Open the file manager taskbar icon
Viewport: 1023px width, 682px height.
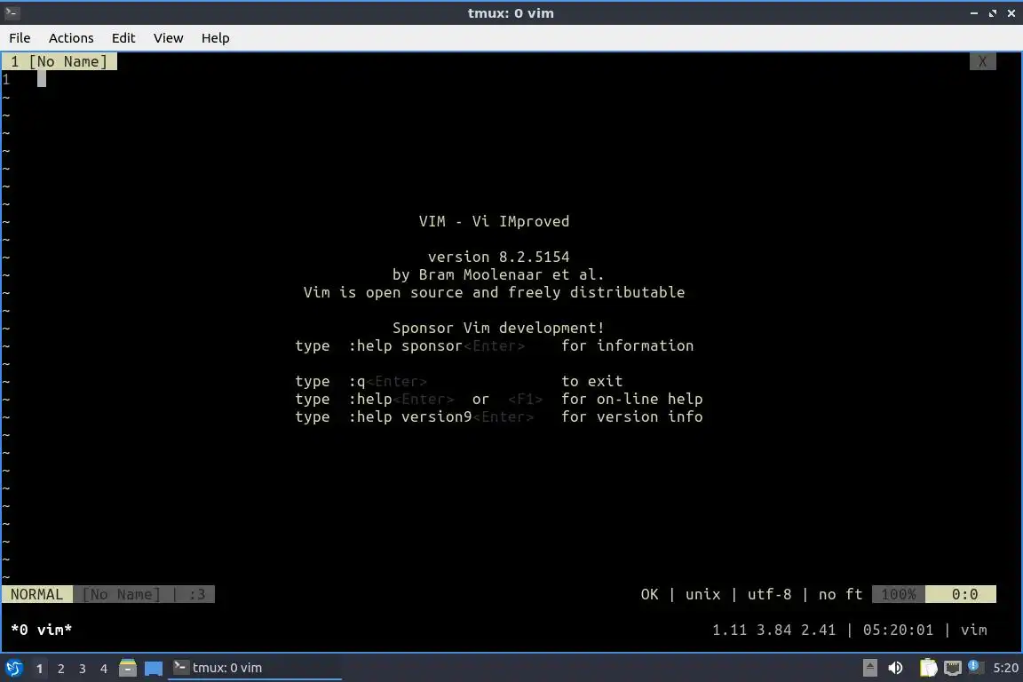128,668
